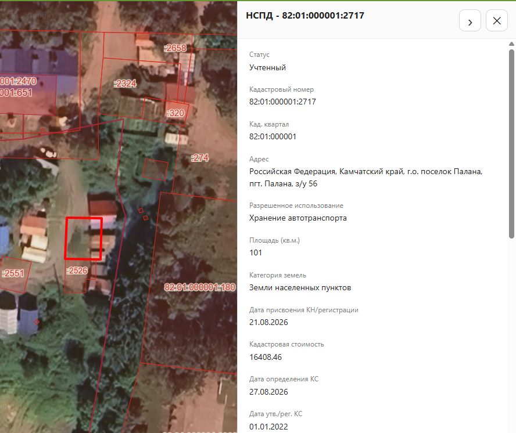Image resolution: width=516 pixels, height=433 pixels.
Task: Click permitted use value Хранение автотранспорта
Action: point(298,218)
